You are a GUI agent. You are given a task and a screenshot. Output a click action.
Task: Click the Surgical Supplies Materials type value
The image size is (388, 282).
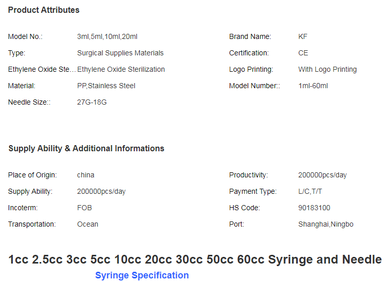point(120,53)
